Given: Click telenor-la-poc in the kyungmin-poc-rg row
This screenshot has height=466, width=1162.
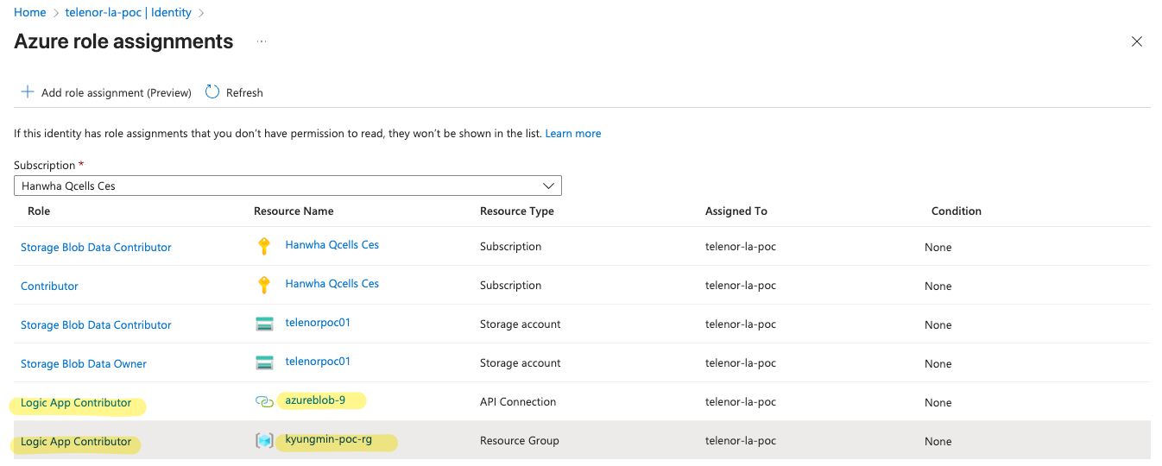Looking at the screenshot, I should pyautogui.click(x=741, y=441).
